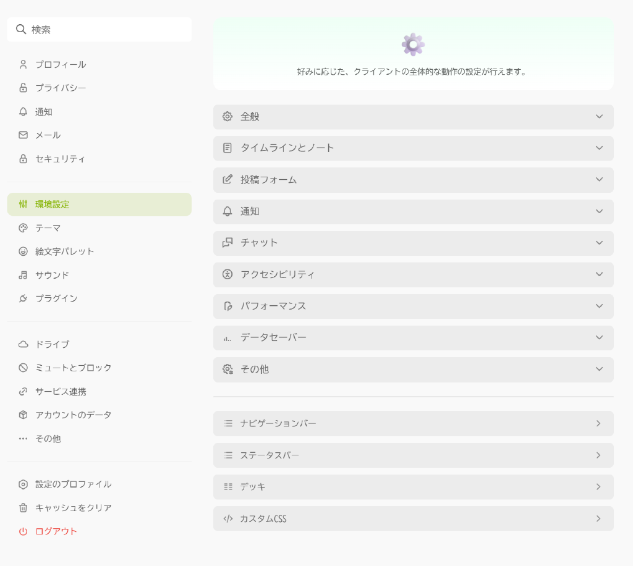Open the カスタムCSS settings link
The width and height of the screenshot is (633, 566).
tap(413, 519)
